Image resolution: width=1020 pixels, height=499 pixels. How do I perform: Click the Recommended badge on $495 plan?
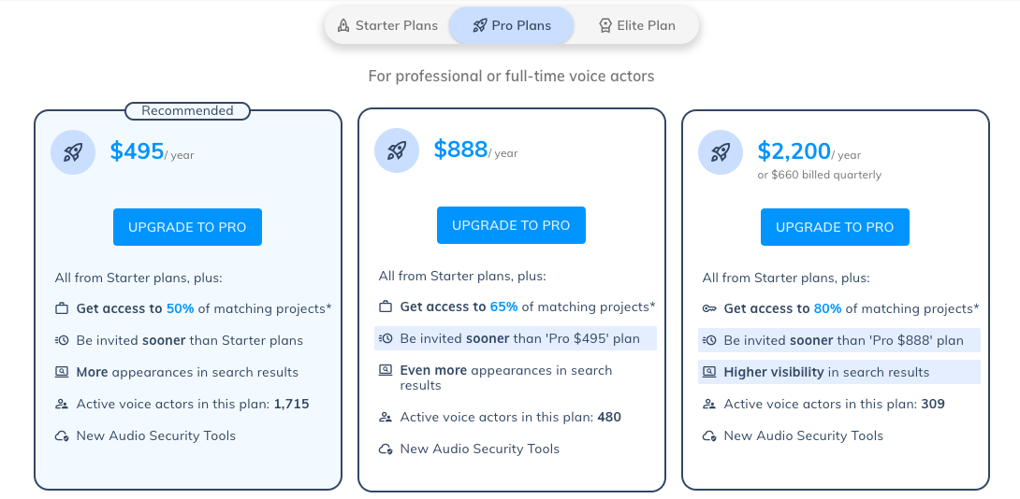tap(187, 111)
